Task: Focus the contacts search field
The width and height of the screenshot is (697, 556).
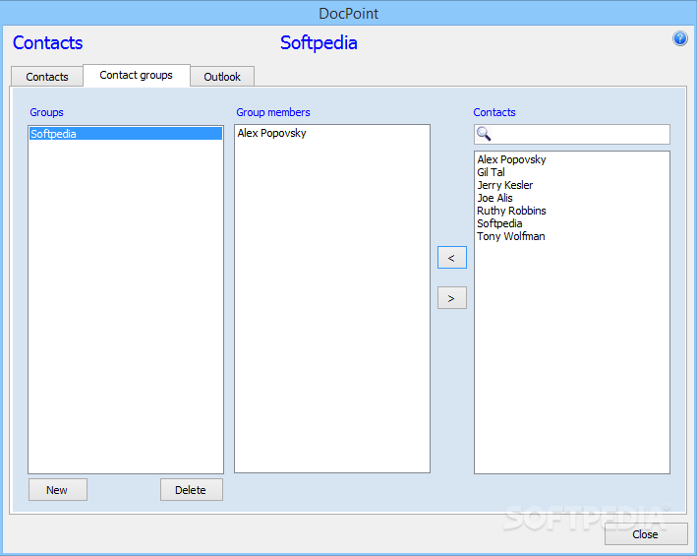Action: click(572, 135)
